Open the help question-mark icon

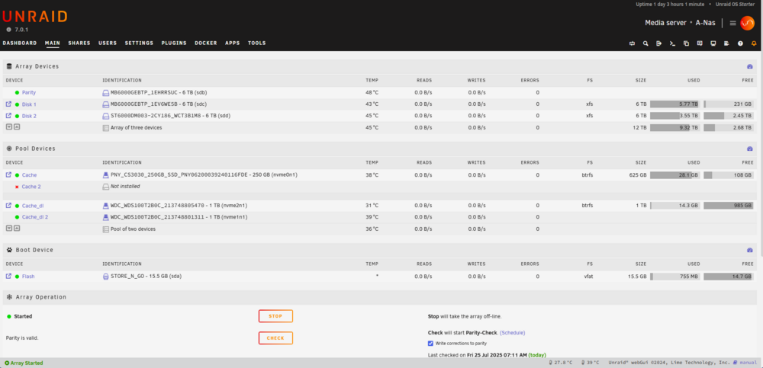pos(740,43)
